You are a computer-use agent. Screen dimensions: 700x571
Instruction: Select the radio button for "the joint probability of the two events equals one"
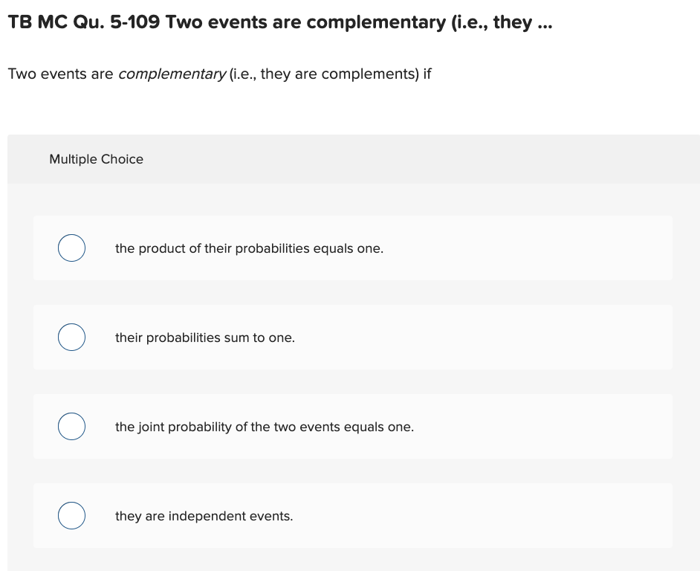click(x=71, y=426)
